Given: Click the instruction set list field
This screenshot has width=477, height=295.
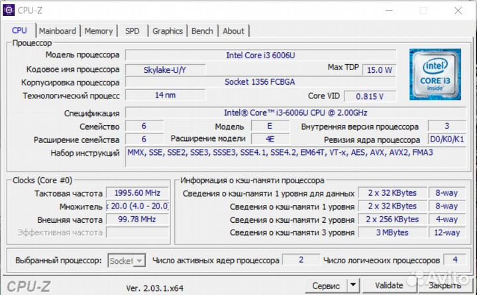Looking at the screenshot, I should 295,157.
